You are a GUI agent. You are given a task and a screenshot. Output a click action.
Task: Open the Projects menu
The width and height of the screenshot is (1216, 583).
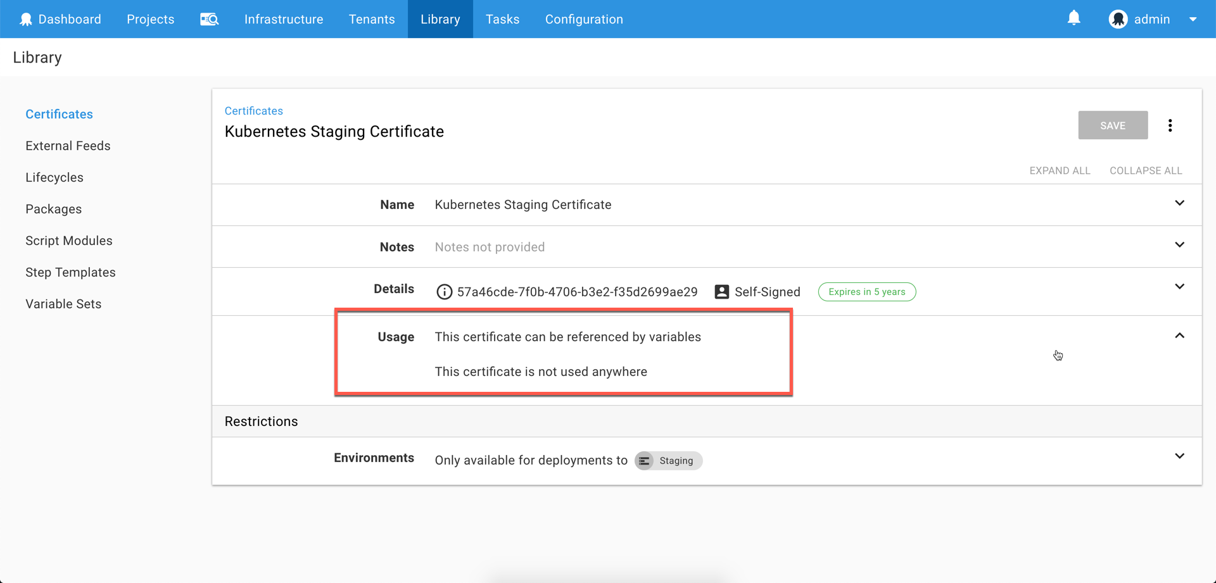pos(150,19)
